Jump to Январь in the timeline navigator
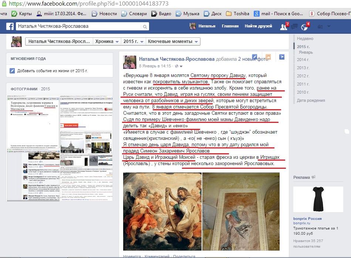The image size is (351, 258). pos(306,52)
